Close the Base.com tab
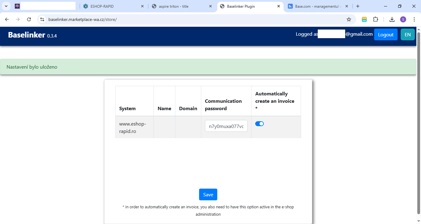The width and height of the screenshot is (421, 224). click(347, 6)
